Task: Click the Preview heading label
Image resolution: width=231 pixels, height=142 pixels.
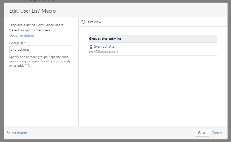Action: (95, 22)
